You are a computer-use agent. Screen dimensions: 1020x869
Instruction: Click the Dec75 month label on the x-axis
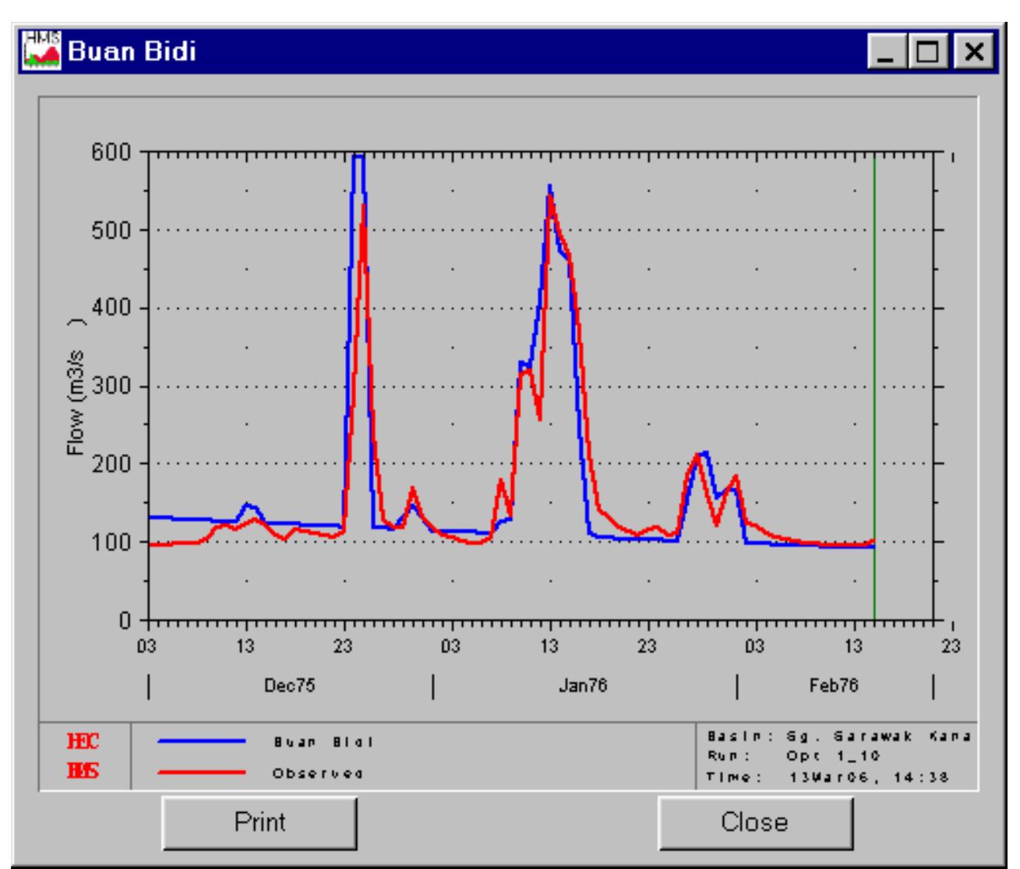pos(288,686)
